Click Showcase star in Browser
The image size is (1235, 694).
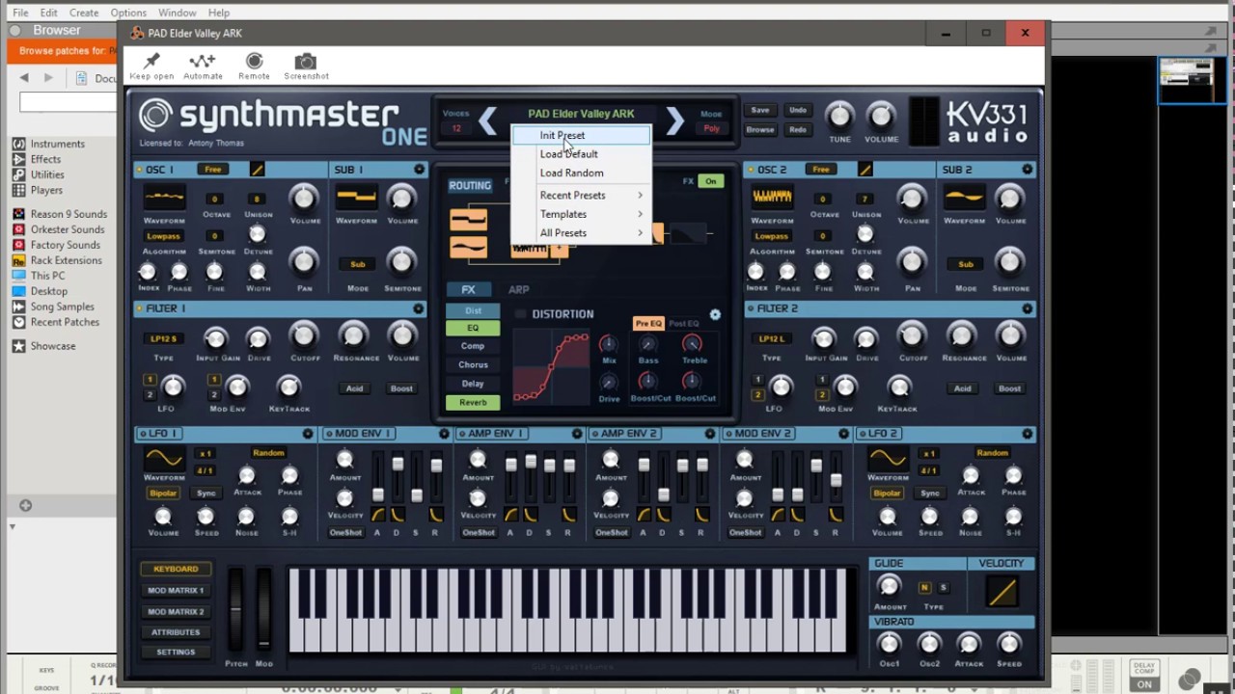click(x=18, y=346)
